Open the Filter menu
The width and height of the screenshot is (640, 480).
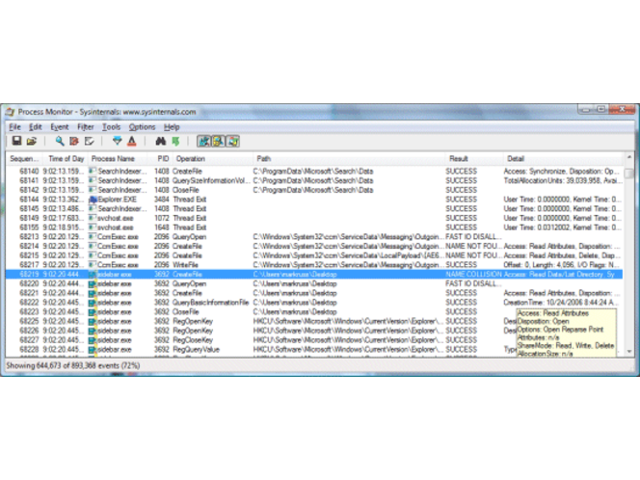tap(86, 127)
